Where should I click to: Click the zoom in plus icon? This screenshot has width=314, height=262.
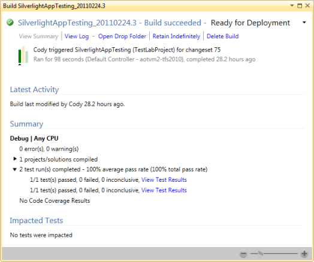(304, 254)
